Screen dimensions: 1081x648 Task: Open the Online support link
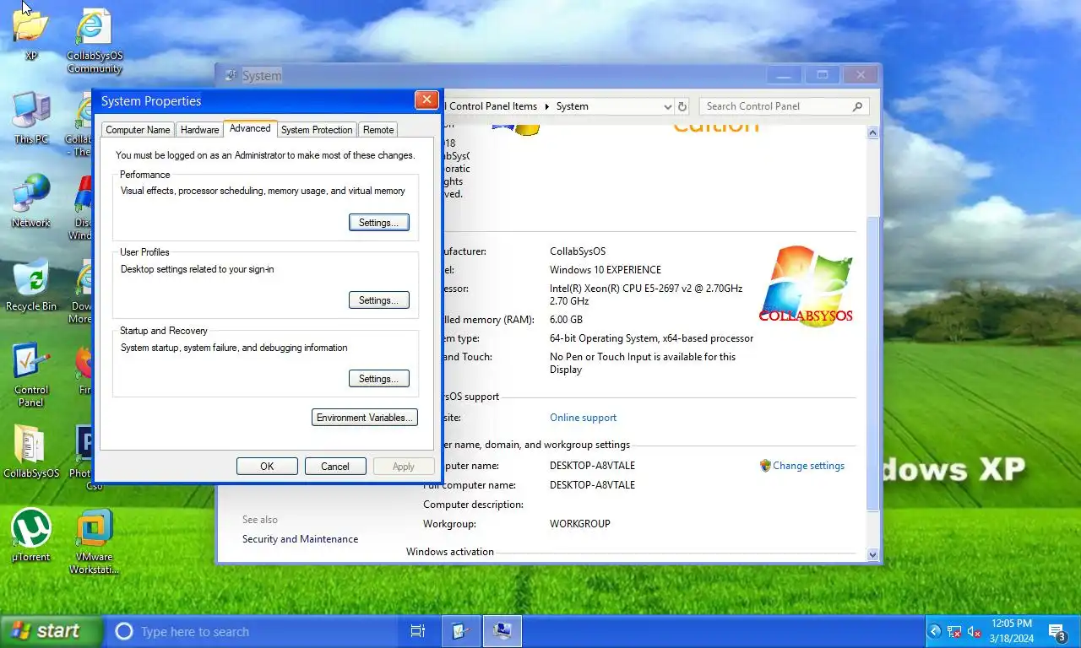coord(583,418)
